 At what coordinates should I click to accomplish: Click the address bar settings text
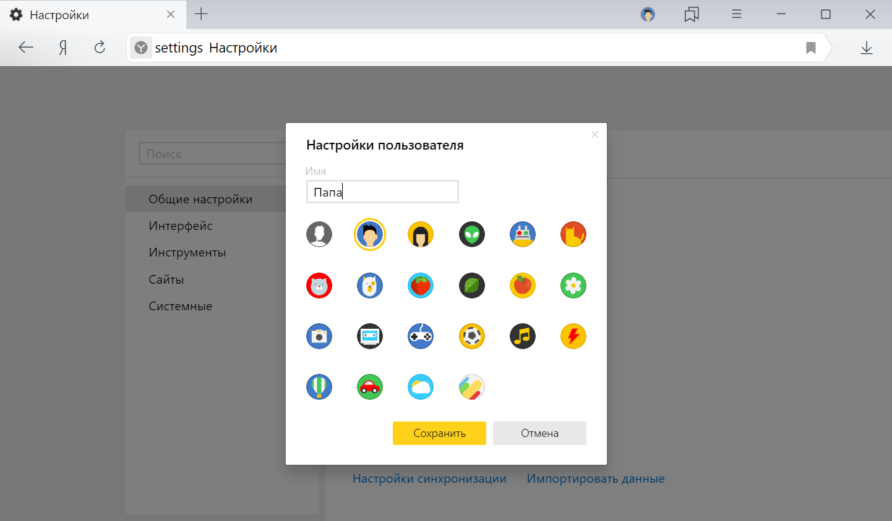(216, 48)
